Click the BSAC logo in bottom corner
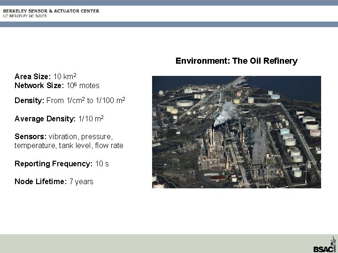Image resolution: width=338 pixels, height=253 pixels. [325, 245]
